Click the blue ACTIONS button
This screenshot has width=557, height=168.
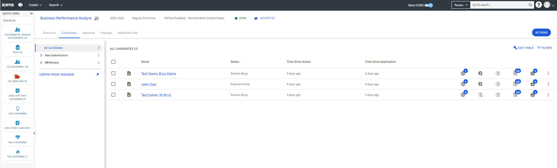tap(541, 33)
